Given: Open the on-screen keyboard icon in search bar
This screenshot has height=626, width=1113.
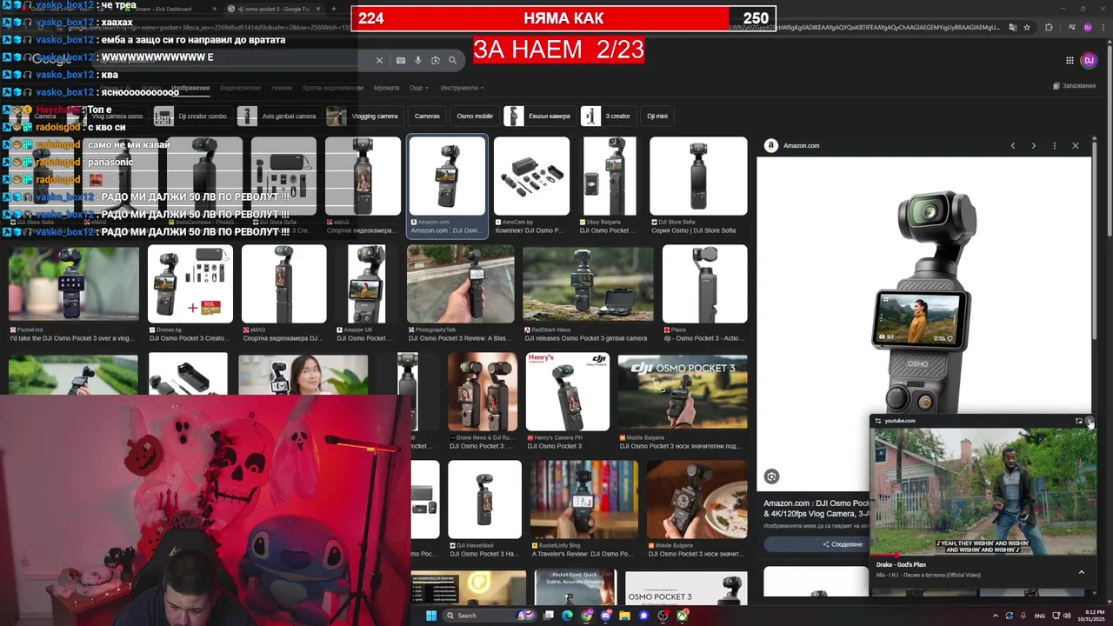Looking at the screenshot, I should pyautogui.click(x=401, y=61).
